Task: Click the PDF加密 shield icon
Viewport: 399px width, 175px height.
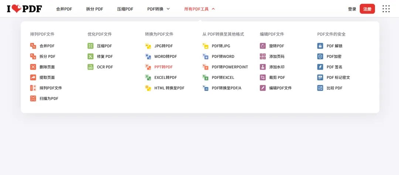Action: point(320,56)
